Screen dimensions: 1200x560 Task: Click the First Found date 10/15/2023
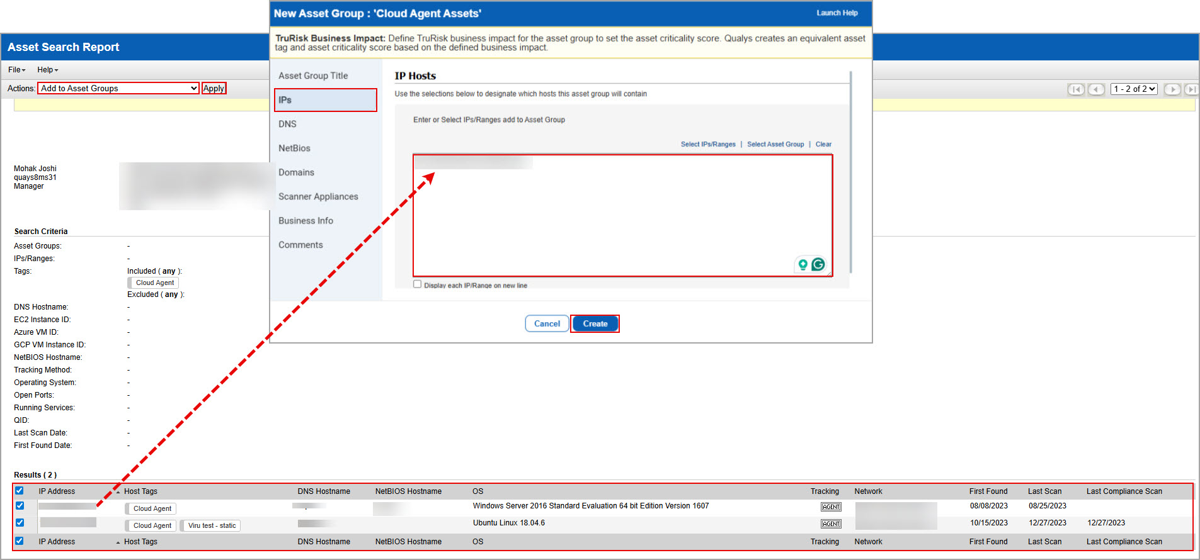click(989, 523)
